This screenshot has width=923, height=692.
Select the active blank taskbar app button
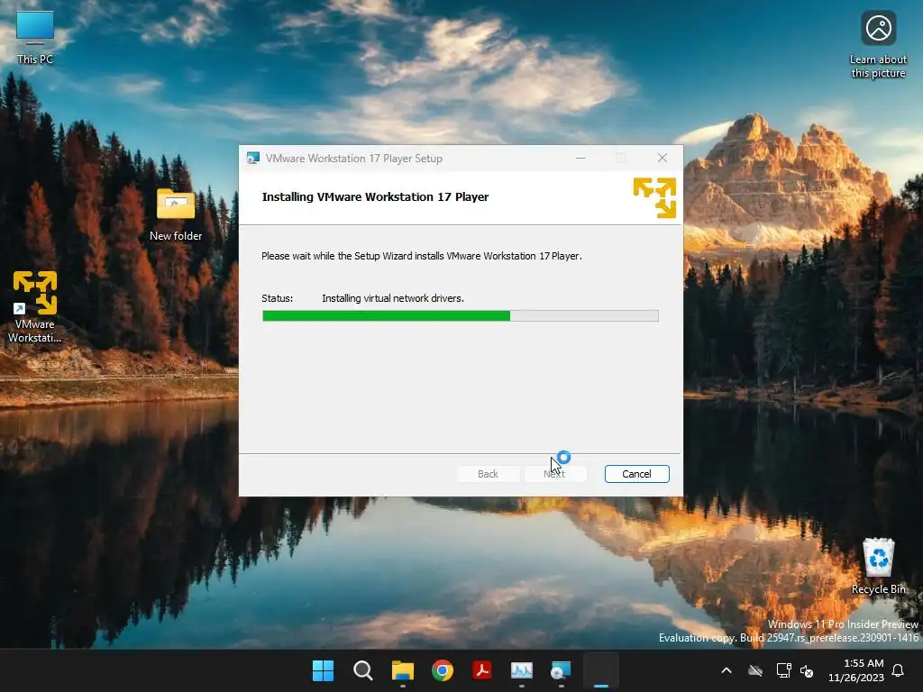coord(601,670)
